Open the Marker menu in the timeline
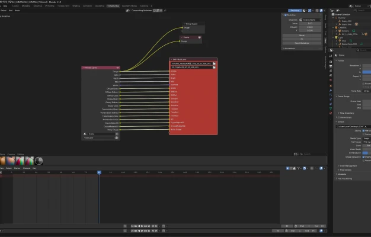The image size is (371, 237). (17, 168)
